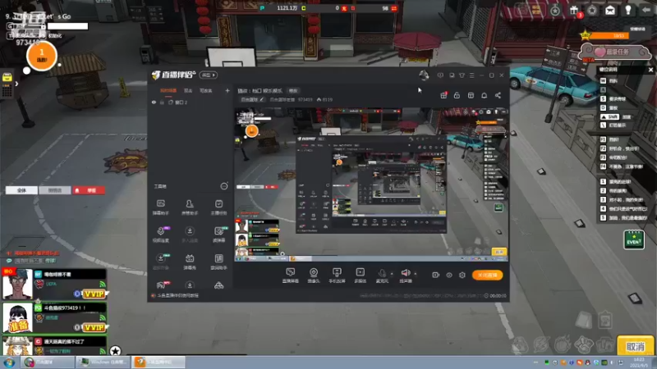657x369 pixels.
Task: Open the first player card in team list
Action: coord(54,284)
